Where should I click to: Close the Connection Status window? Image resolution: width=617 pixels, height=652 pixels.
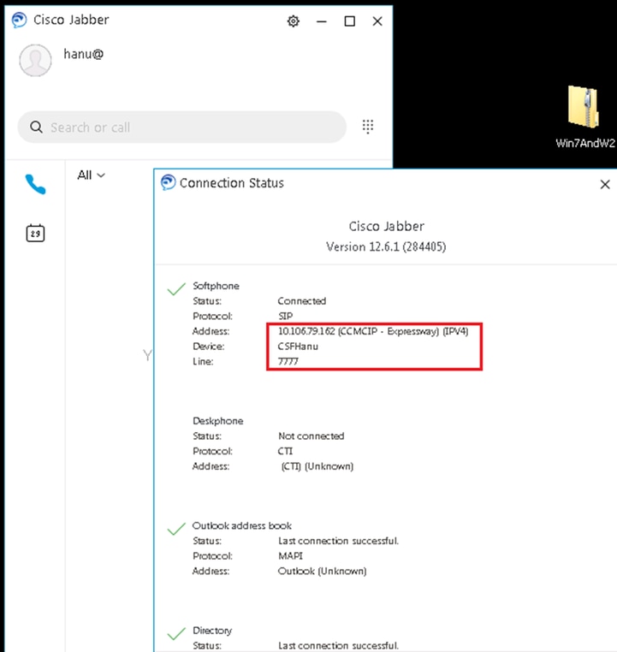click(x=605, y=184)
